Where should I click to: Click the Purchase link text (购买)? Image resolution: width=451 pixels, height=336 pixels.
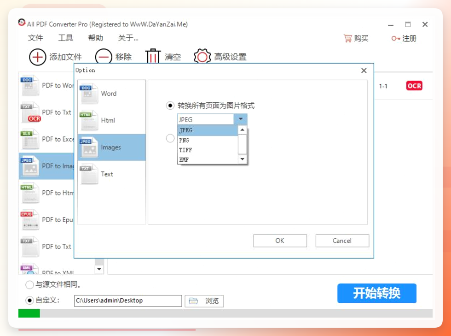[361, 38]
